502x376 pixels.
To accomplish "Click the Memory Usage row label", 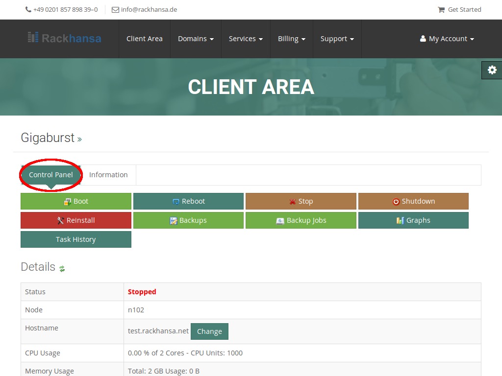I will [x=50, y=371].
